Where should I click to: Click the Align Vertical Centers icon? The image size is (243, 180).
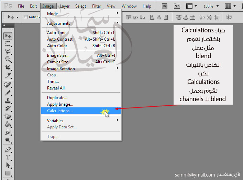click(x=135, y=17)
